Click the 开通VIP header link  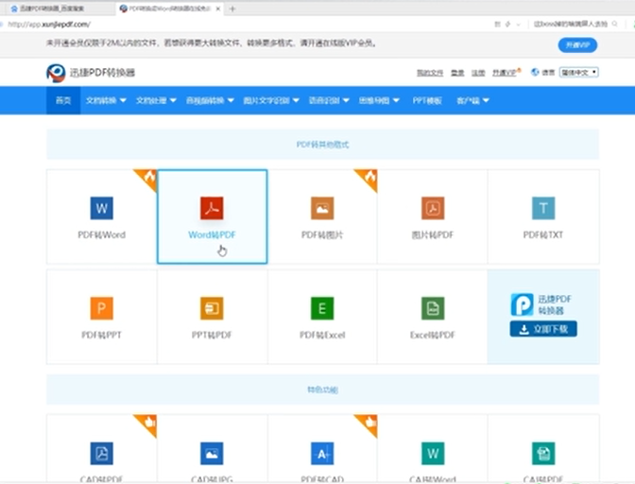coord(505,73)
